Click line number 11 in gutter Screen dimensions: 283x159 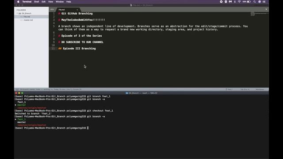coord(53,49)
